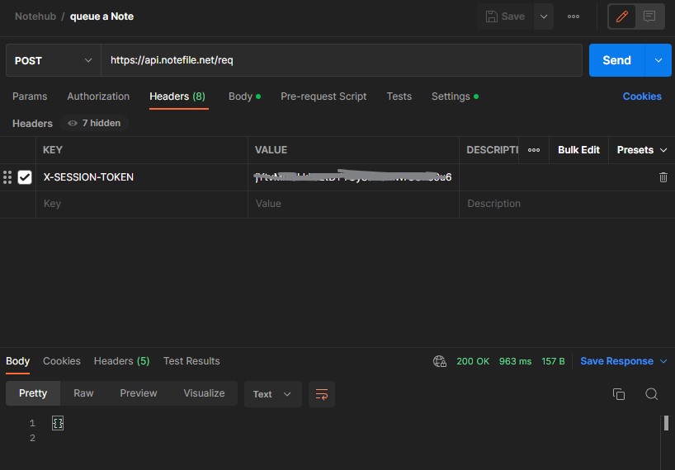Open the header table column options dots
The image size is (675, 470).
[534, 150]
